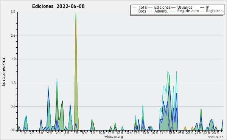Image resolution: width=227 pixels, height=140 pixels.
Task: Click the '7 h' x-axis label
Action: (75, 132)
